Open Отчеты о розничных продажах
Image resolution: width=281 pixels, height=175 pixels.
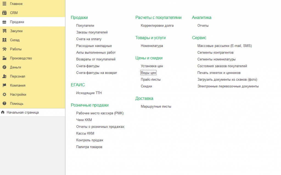click(100, 127)
